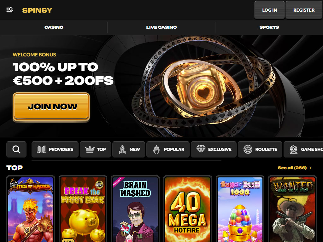Open the Game Shows category

coord(303,149)
